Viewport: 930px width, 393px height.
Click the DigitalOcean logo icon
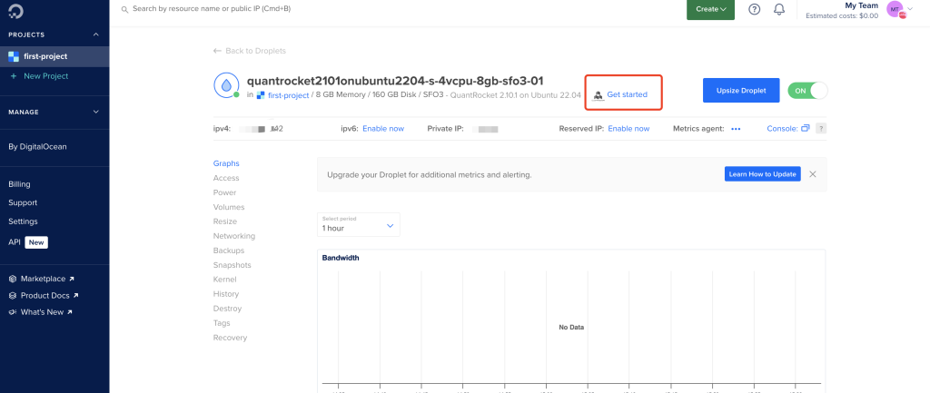tap(15, 10)
